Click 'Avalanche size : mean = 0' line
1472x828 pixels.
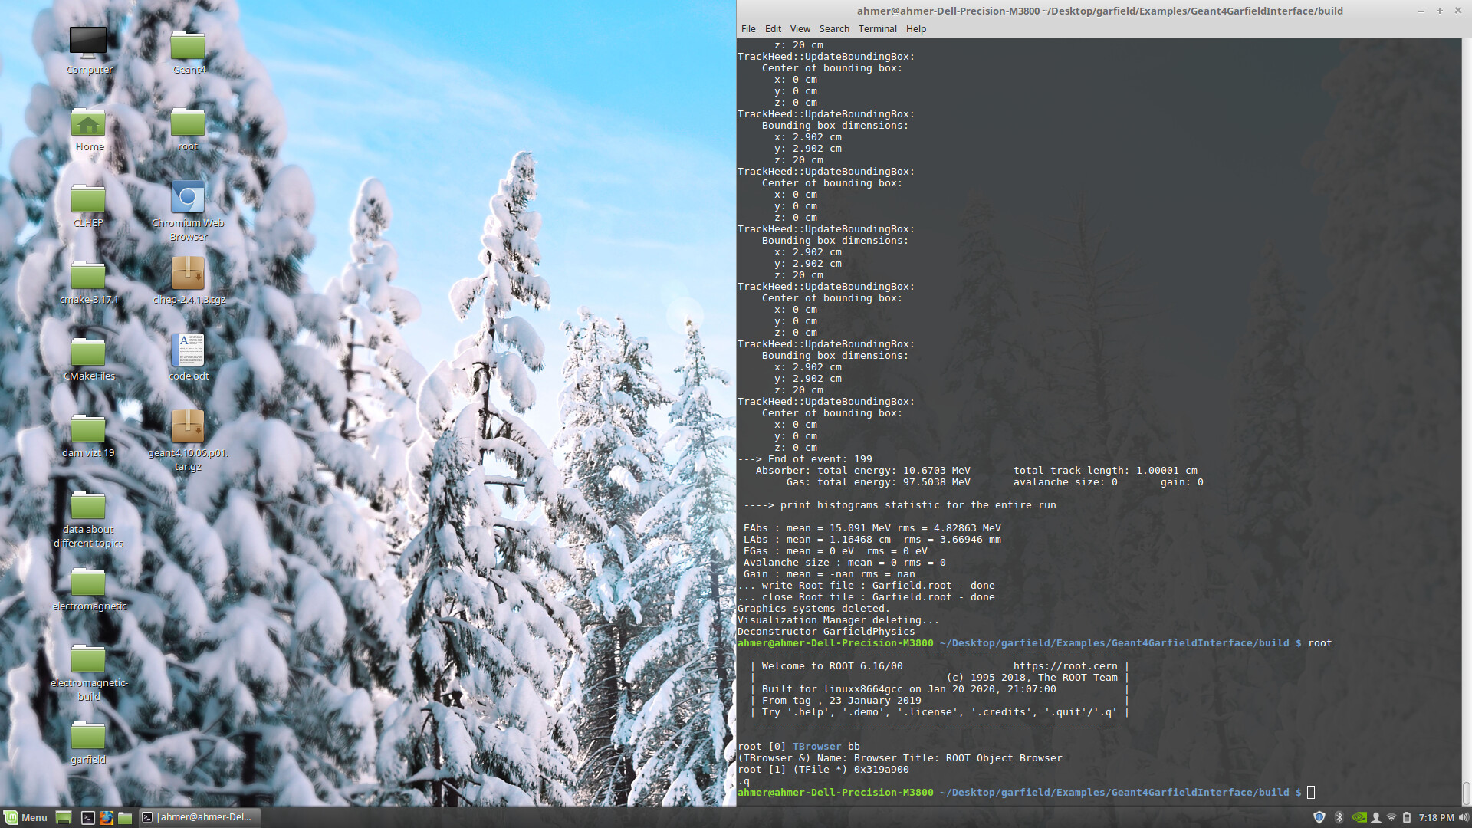[x=844, y=562]
